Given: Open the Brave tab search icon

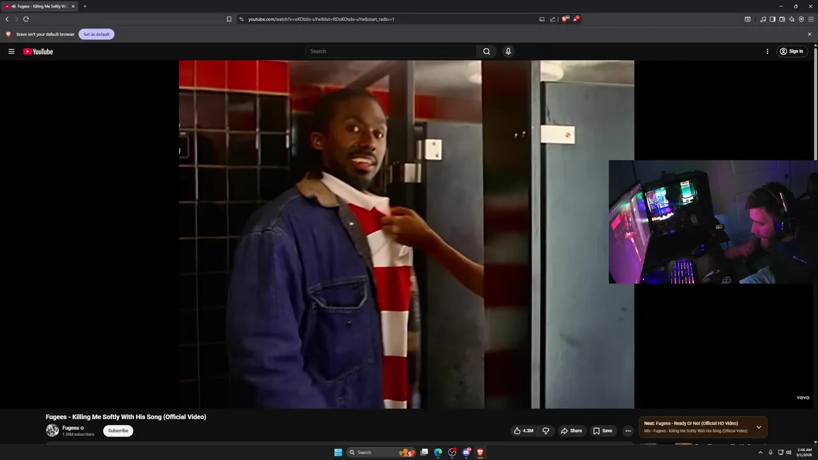Looking at the screenshot, I should (748, 19).
